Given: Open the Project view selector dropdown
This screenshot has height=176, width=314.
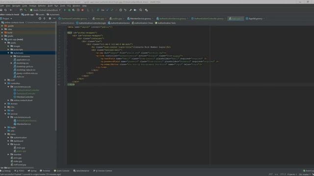Looking at the screenshot, I should (6, 19).
